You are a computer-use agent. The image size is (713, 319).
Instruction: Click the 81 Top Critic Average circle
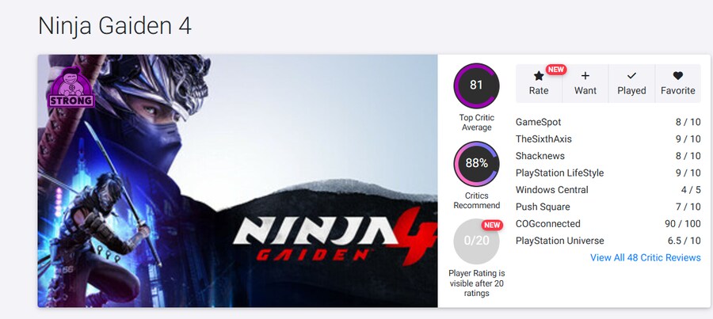(x=476, y=85)
